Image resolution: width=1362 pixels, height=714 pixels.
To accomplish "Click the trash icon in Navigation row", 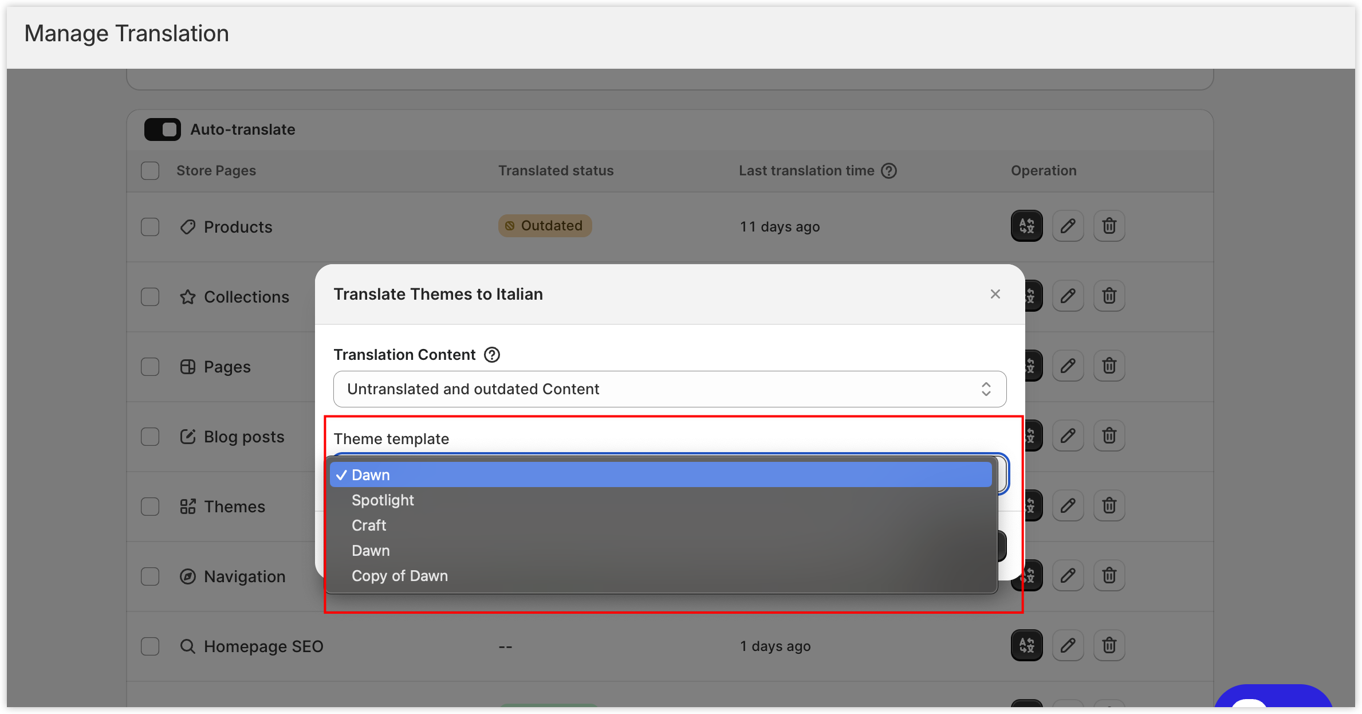I will point(1109,575).
